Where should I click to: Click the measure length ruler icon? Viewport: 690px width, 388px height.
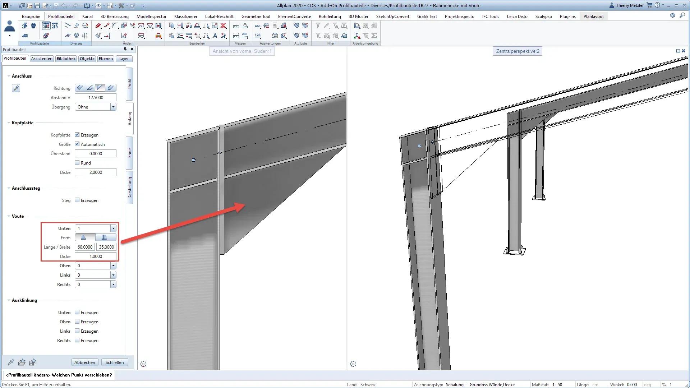(x=236, y=26)
